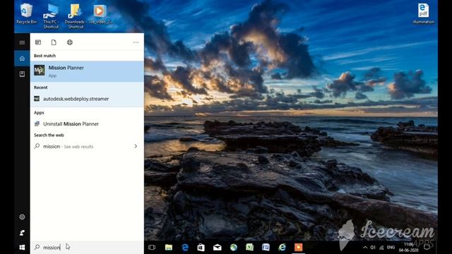452x254 pixels.
Task: Open more search filter options ellipsis
Action: coord(136,42)
